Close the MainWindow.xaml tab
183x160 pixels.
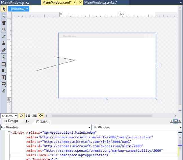click(x=81, y=2)
